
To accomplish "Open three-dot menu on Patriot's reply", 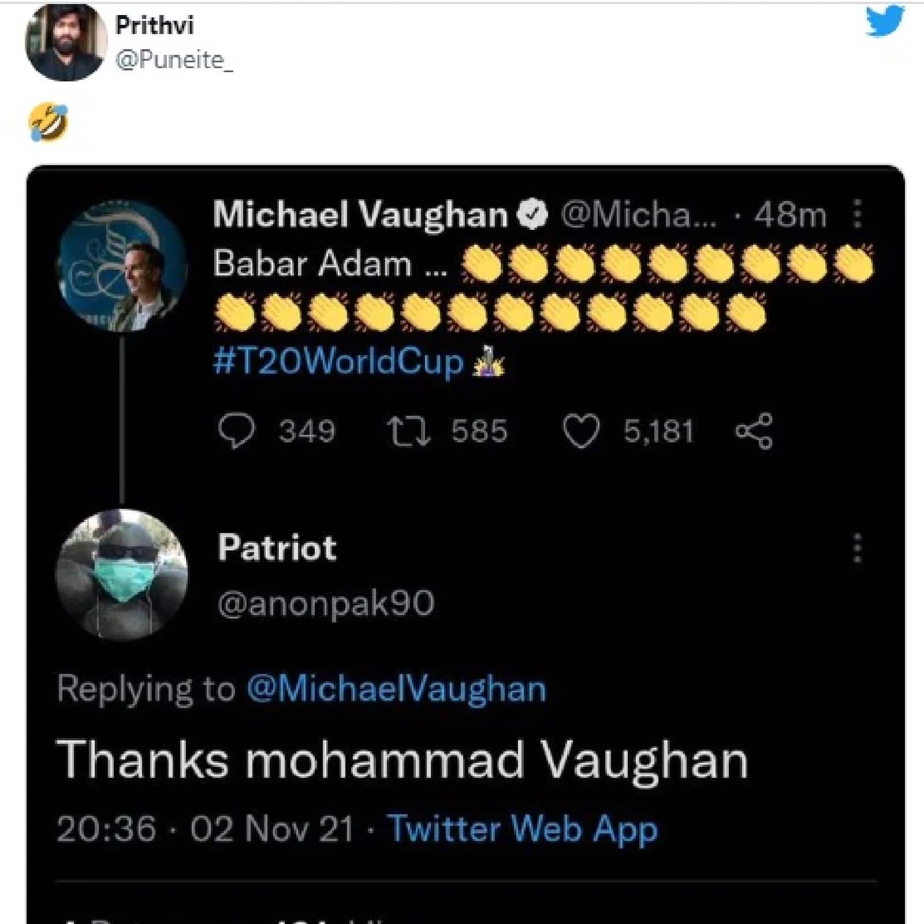I will 858,547.
